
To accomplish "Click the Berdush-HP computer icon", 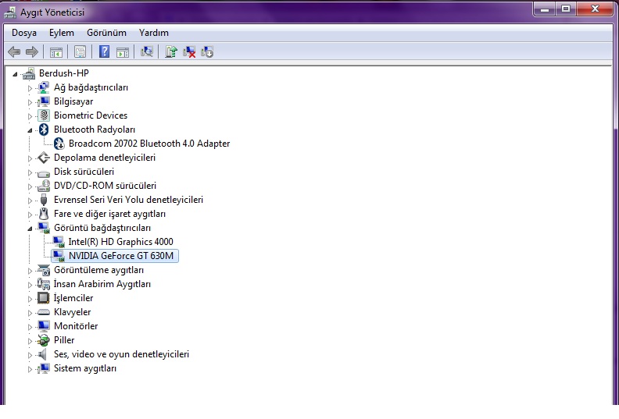I will (29, 73).
